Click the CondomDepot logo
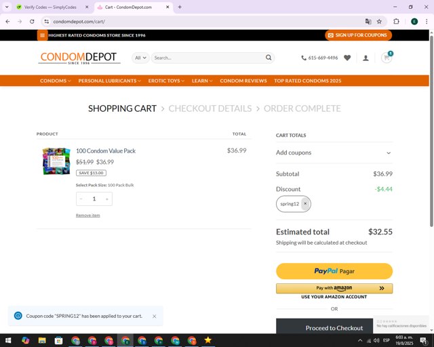 79,58
